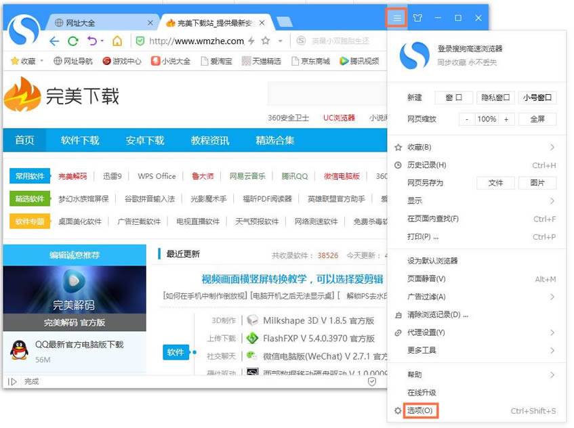Viewport: 574px width, 428px height.
Task: Click Sogou search engine icon
Action: pyautogui.click(x=301, y=41)
